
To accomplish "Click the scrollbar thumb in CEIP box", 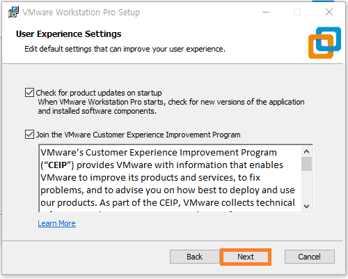I will (306, 164).
